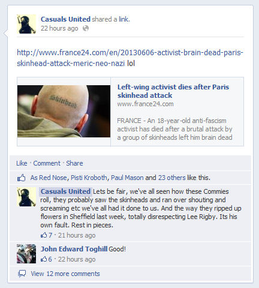Open John Edward Toghill's profile photo
This screenshot has height=288, width=259.
click(26, 254)
